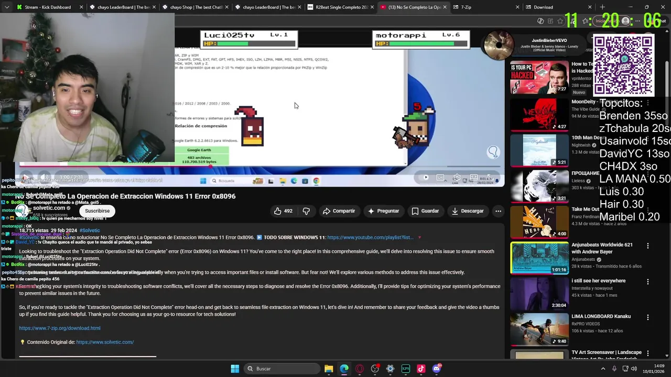Open KPS app from taskbar
The width and height of the screenshot is (671, 377).
coord(406,369)
